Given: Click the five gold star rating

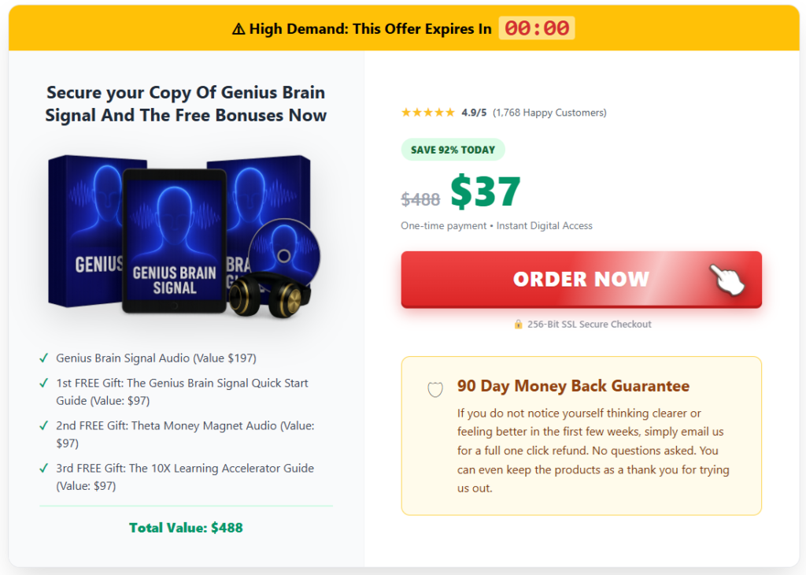Looking at the screenshot, I should coord(427,113).
